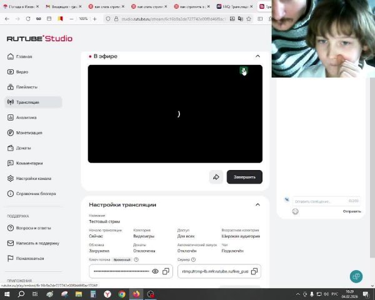Viewport: 375px width, 300px height.
Task: Click the chat message input field
Action: [326, 201]
